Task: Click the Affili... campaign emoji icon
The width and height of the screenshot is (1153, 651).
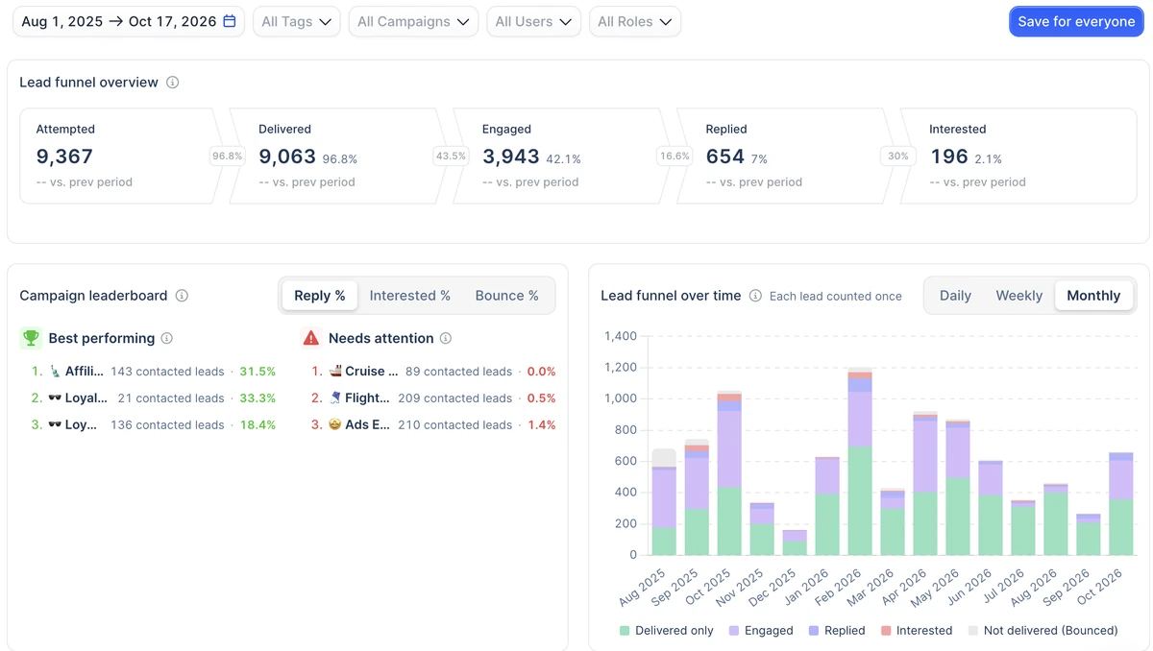Action: [55, 372]
